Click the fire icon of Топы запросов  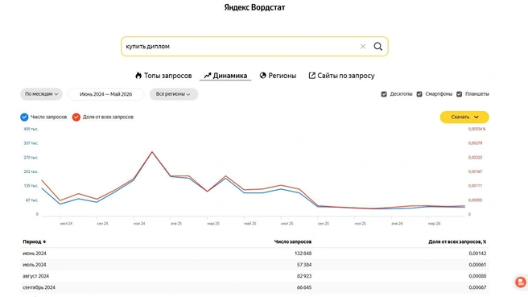[x=138, y=76]
